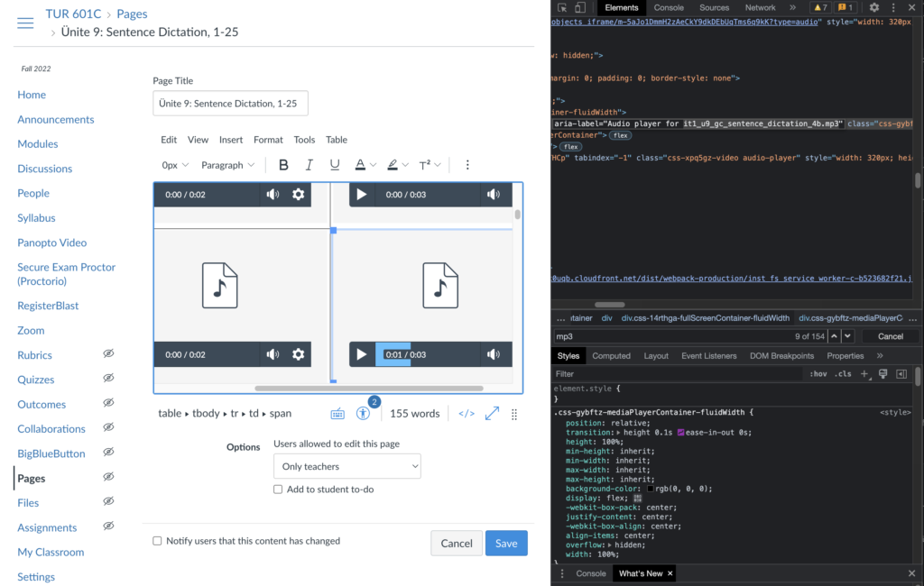This screenshot has width=924, height=586.
Task: Click the underline formatting icon
Action: click(x=335, y=165)
